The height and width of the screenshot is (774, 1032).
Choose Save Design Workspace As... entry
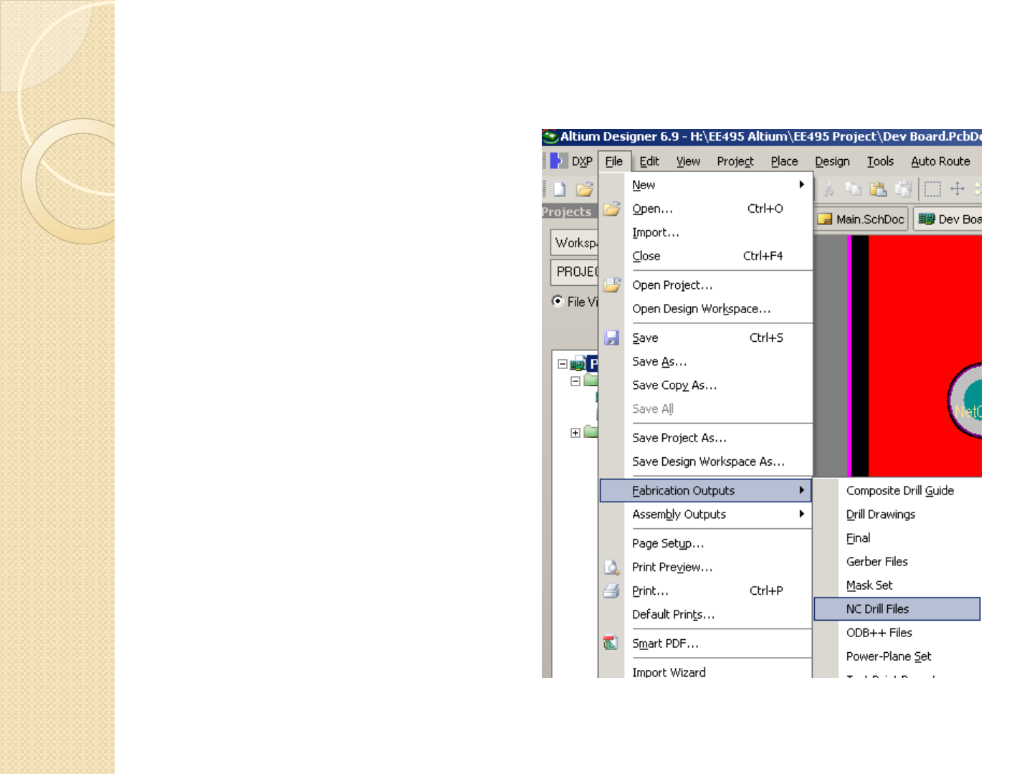706,462
